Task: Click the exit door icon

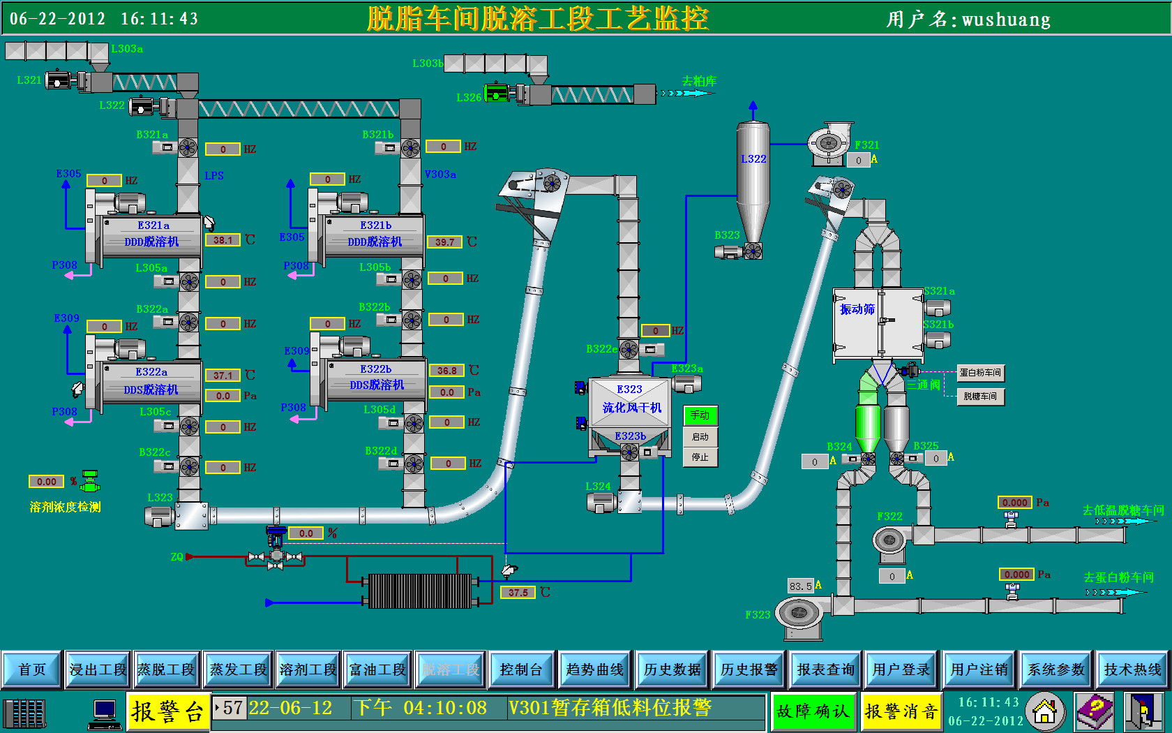Action: [1144, 712]
